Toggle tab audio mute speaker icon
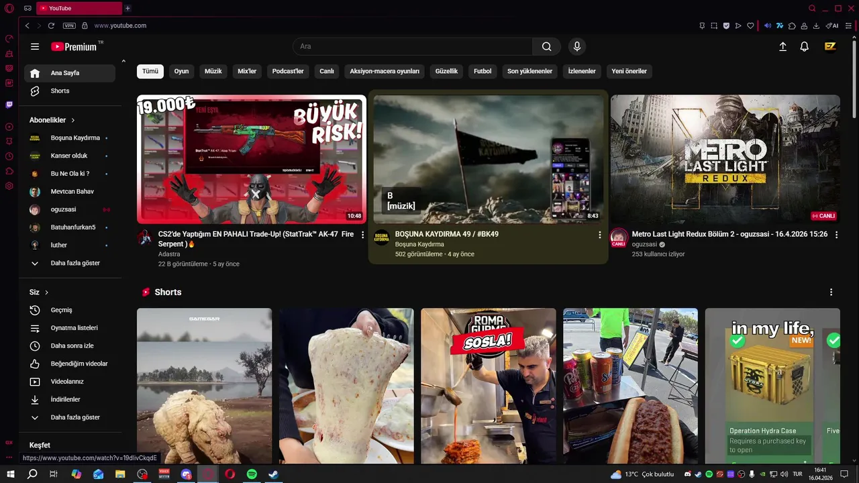859x483 pixels. click(768, 25)
